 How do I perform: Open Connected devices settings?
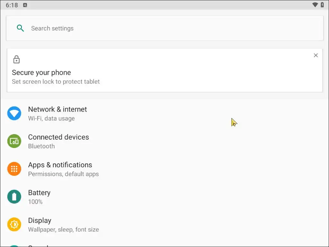tap(58, 137)
